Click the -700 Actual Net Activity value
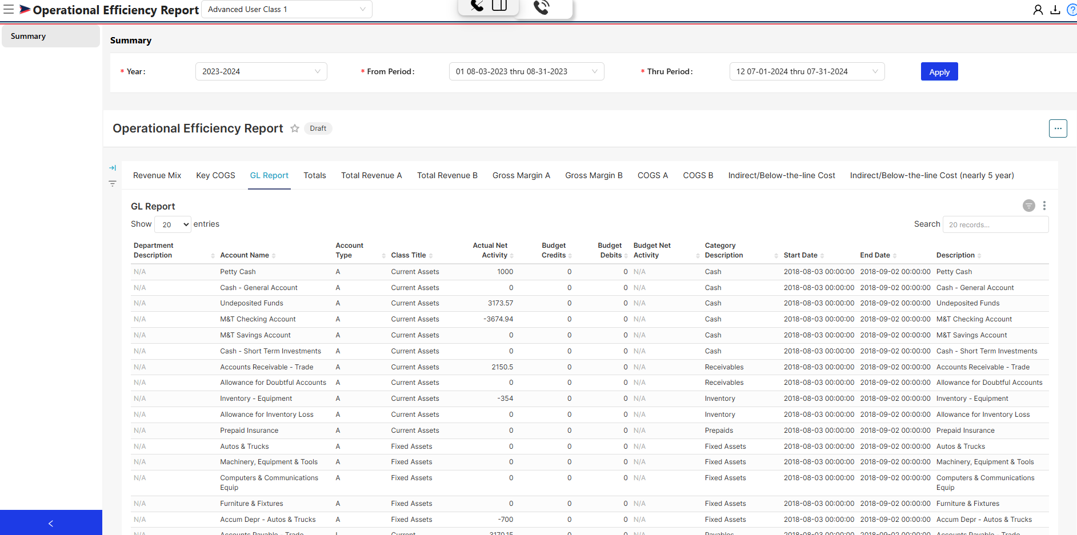Image resolution: width=1077 pixels, height=535 pixels. tap(505, 520)
